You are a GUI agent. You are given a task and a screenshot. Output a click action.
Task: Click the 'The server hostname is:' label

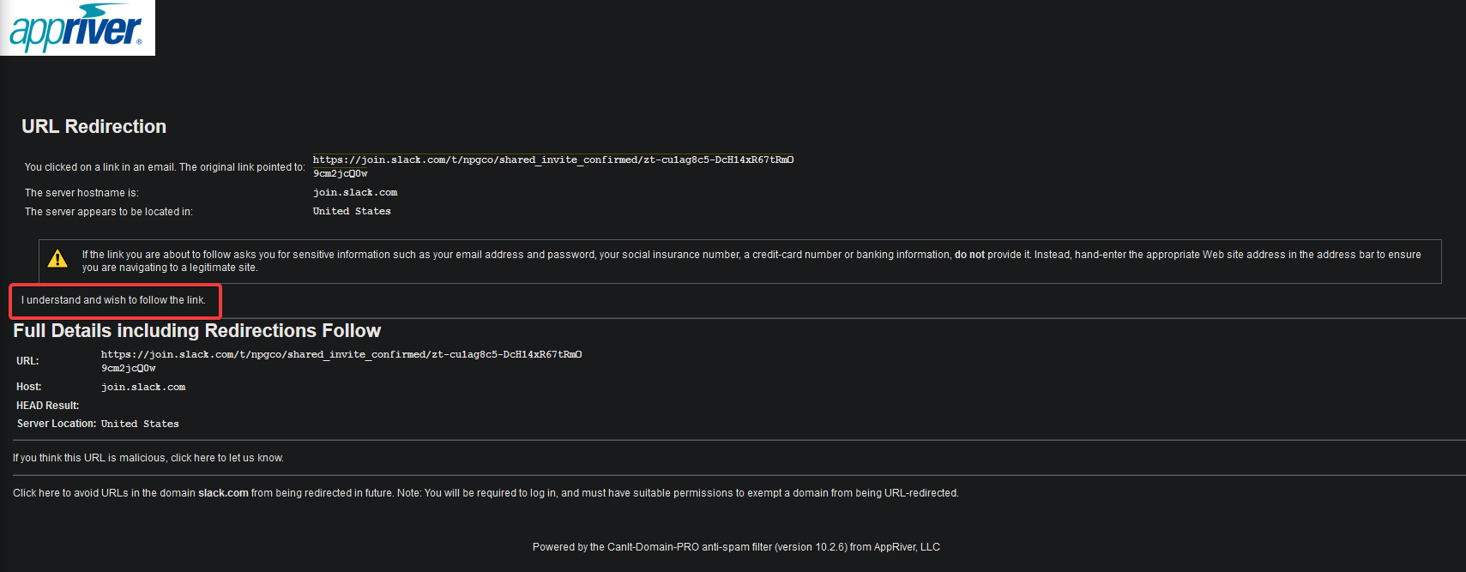pos(81,193)
